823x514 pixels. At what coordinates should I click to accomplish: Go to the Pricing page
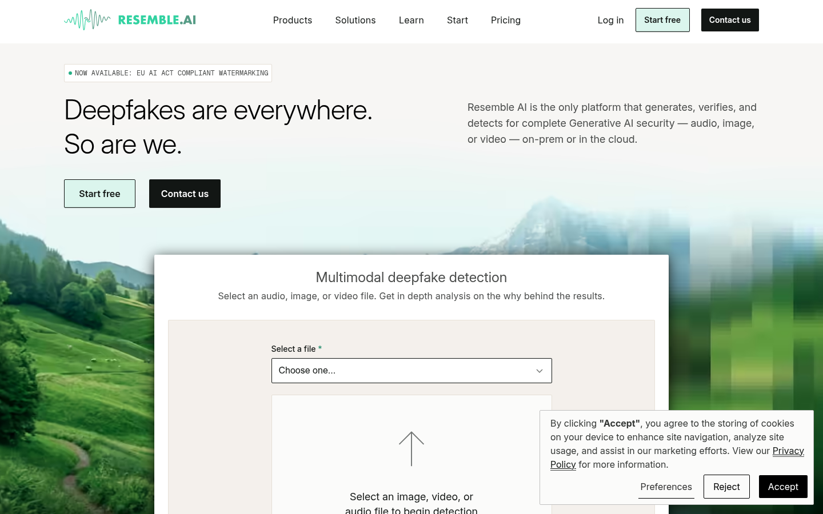pos(506,20)
